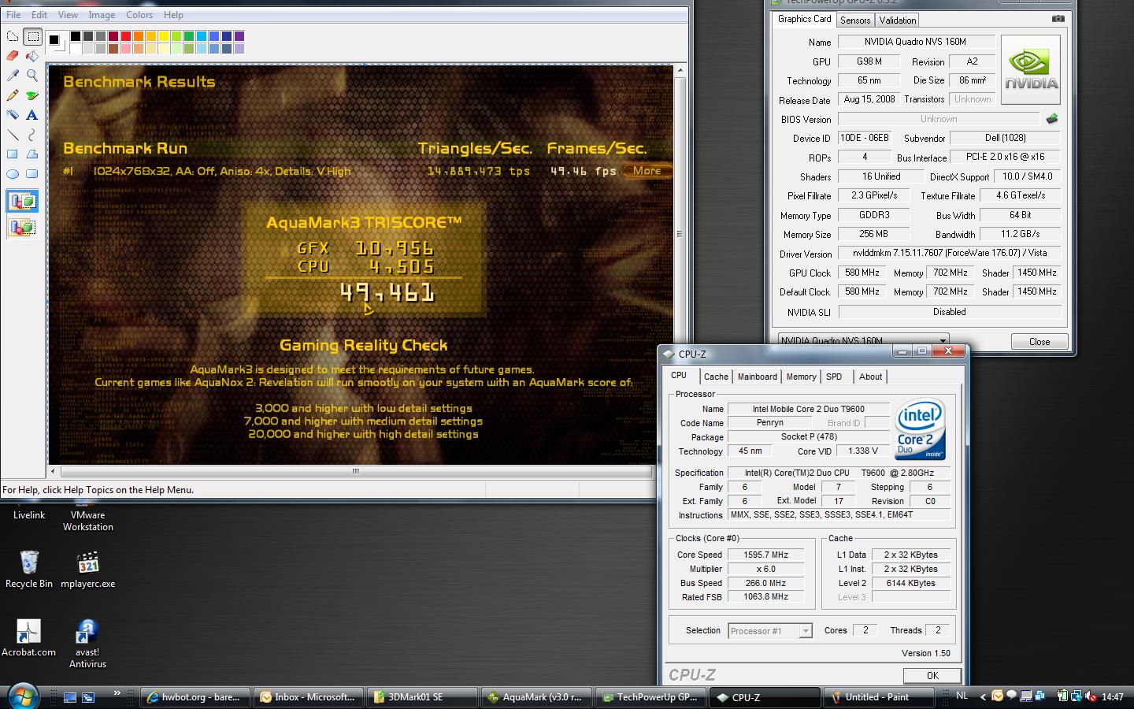This screenshot has height=709, width=1134.
Task: Open Acrobat.com desktop shortcut
Action: pyautogui.click(x=29, y=637)
